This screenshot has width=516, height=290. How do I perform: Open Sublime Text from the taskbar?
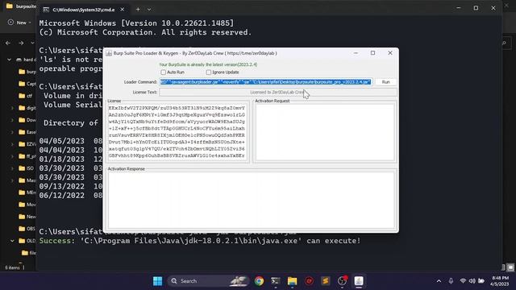click(x=326, y=281)
